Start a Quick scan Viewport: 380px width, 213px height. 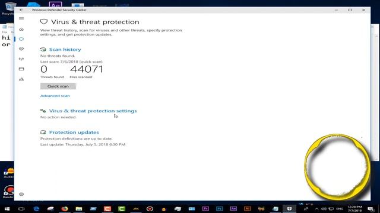point(58,86)
